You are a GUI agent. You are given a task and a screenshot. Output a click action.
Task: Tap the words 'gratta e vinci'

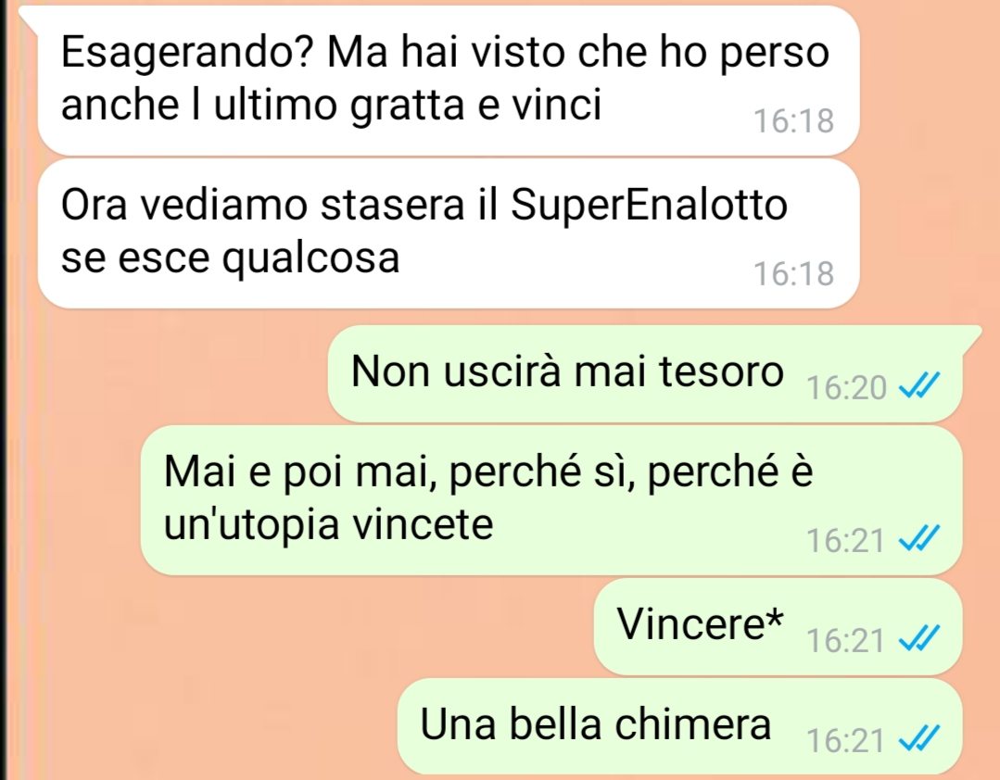[x=475, y=105]
